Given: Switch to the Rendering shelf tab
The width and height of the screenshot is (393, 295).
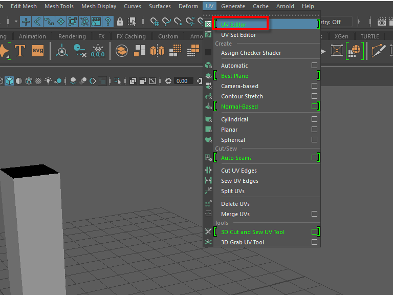Looking at the screenshot, I should pyautogui.click(x=72, y=36).
